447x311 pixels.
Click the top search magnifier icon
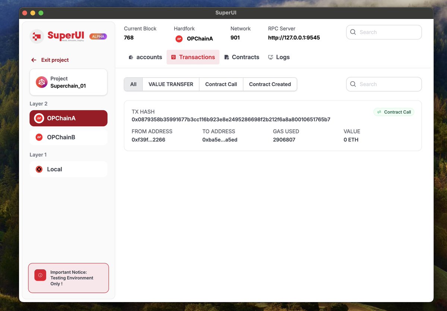click(353, 32)
